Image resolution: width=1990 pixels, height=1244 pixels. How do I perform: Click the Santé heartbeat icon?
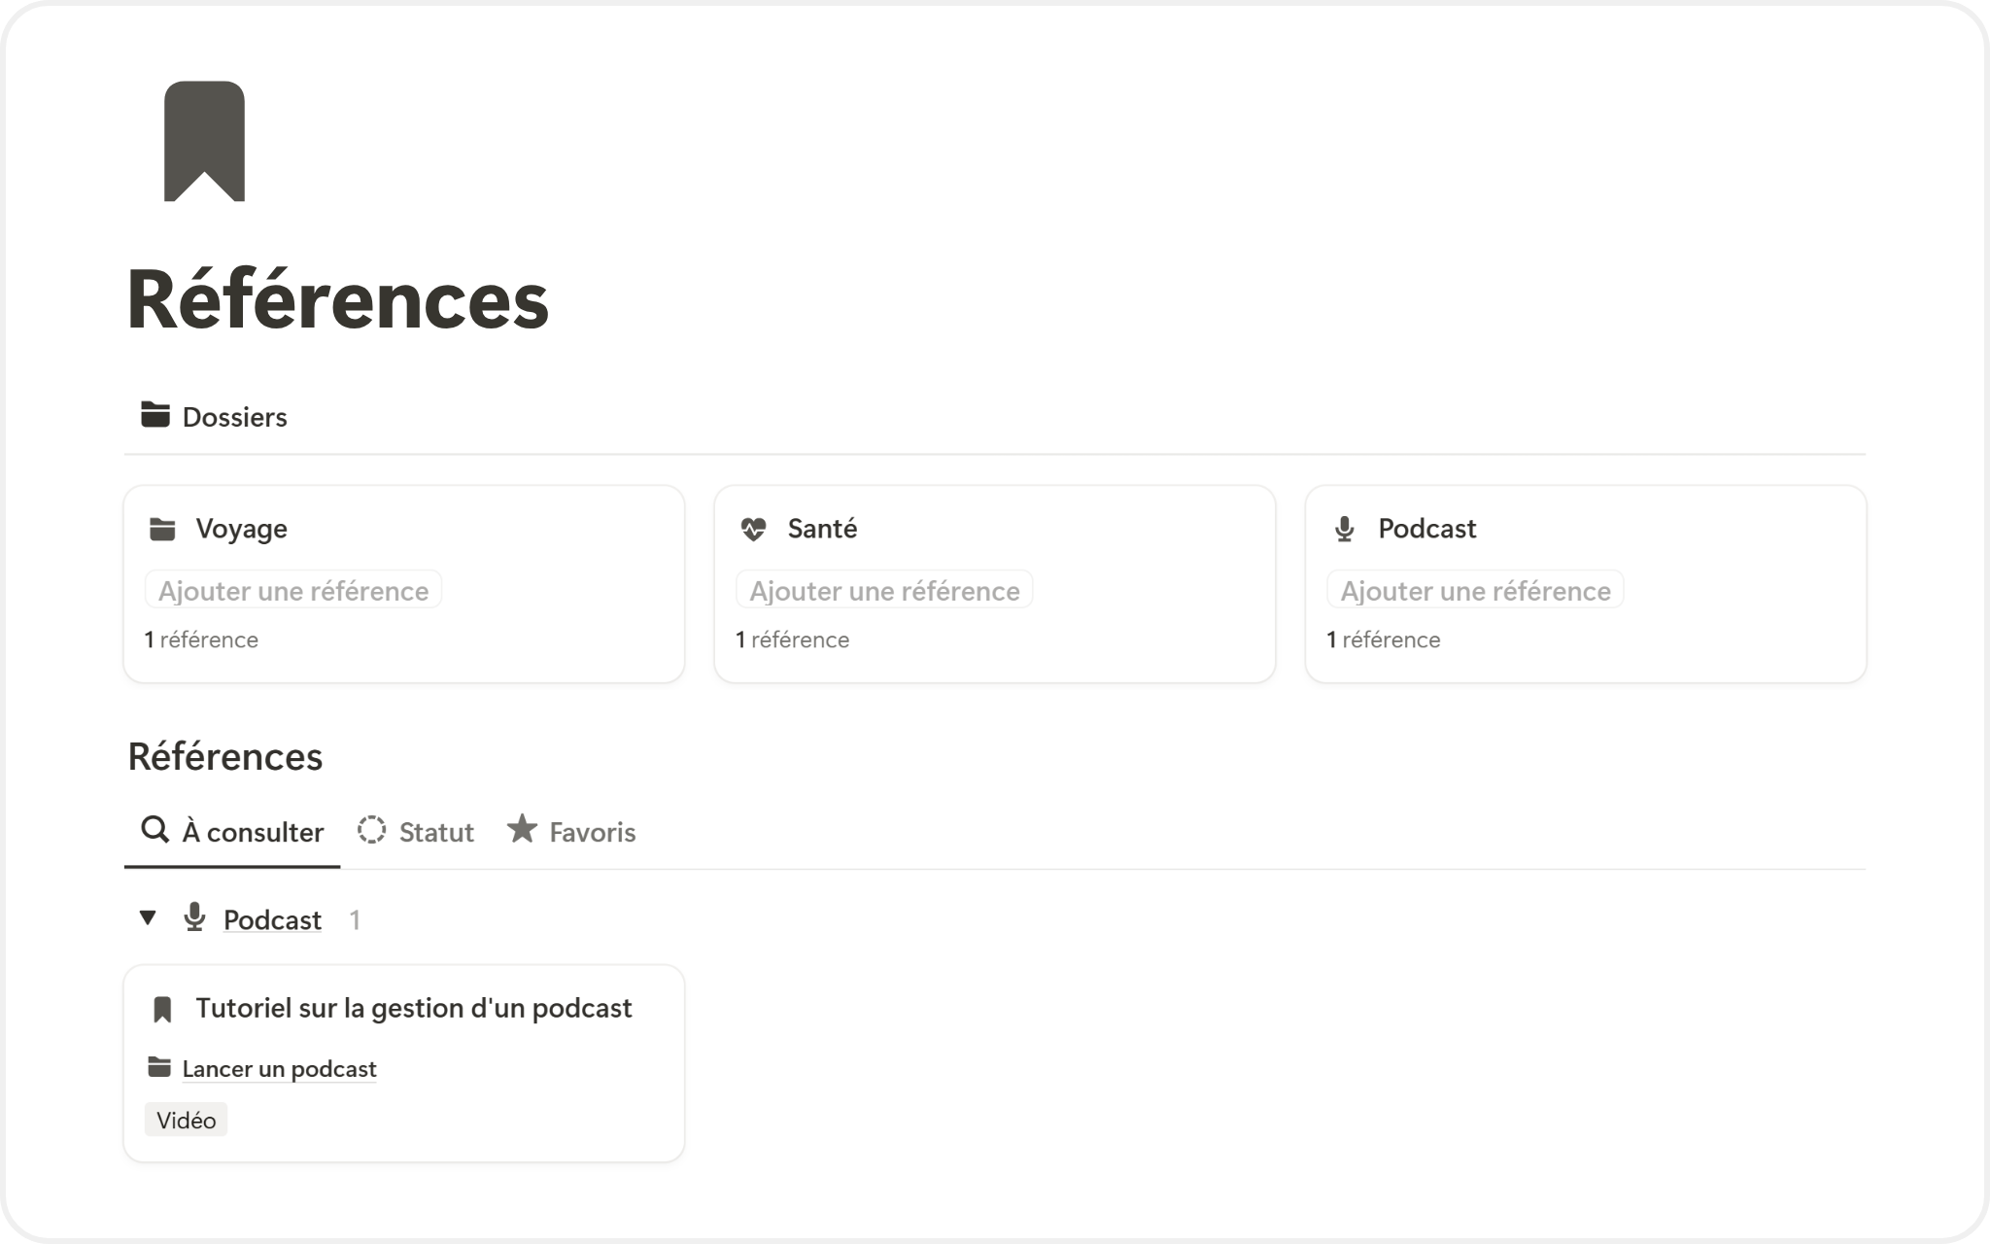click(x=753, y=530)
